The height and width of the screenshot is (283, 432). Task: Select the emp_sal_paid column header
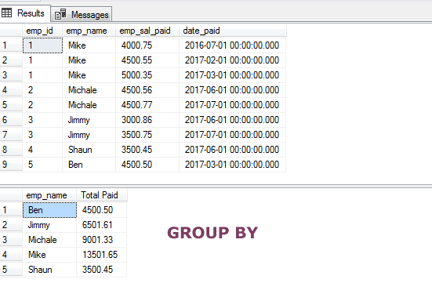(147, 31)
